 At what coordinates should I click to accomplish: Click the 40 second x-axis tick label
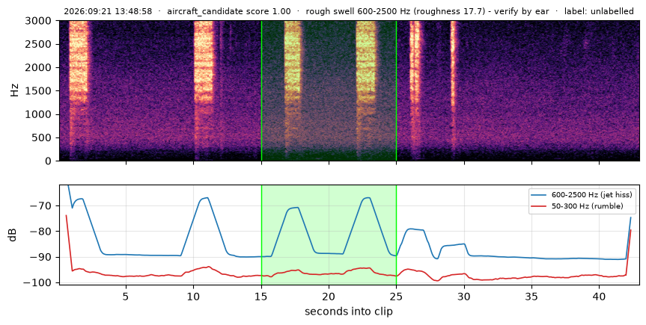click(x=600, y=296)
